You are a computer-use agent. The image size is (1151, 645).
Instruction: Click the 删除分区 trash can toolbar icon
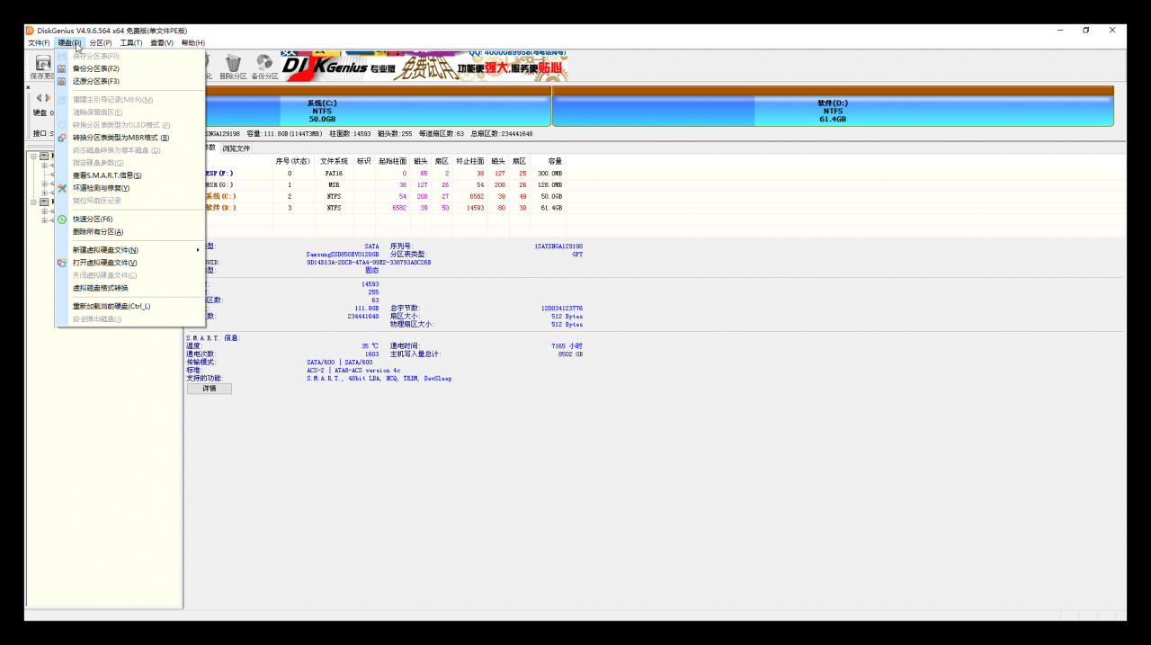[x=233, y=63]
